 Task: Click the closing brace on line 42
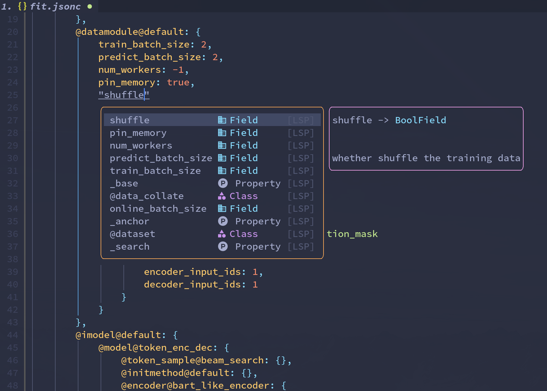[x=101, y=309]
